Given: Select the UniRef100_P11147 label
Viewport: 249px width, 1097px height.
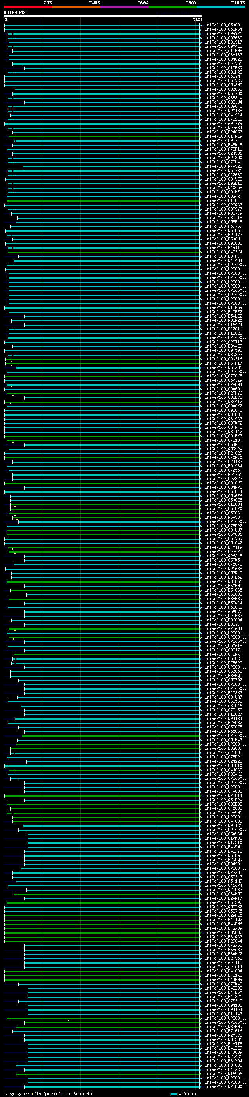Looking at the screenshot, I should pyautogui.click(x=223, y=1014).
